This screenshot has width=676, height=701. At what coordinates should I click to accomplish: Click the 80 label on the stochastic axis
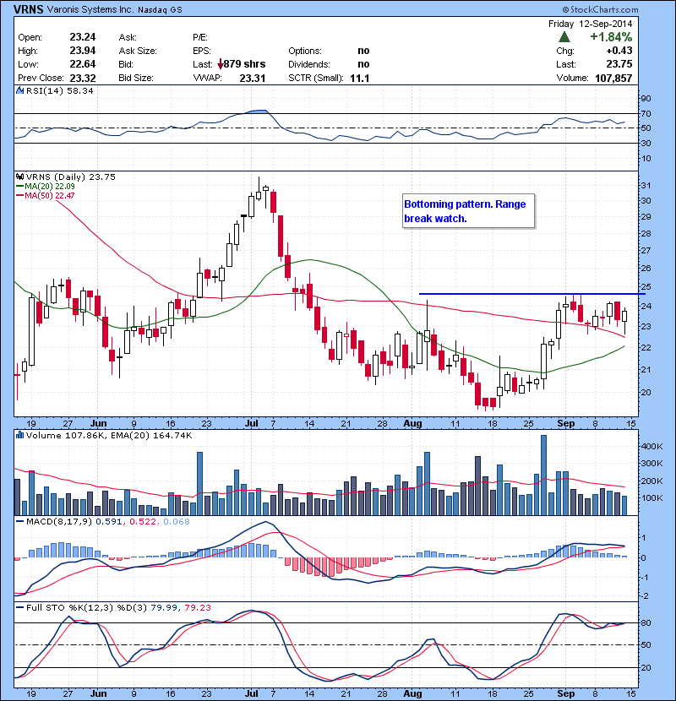[646, 622]
